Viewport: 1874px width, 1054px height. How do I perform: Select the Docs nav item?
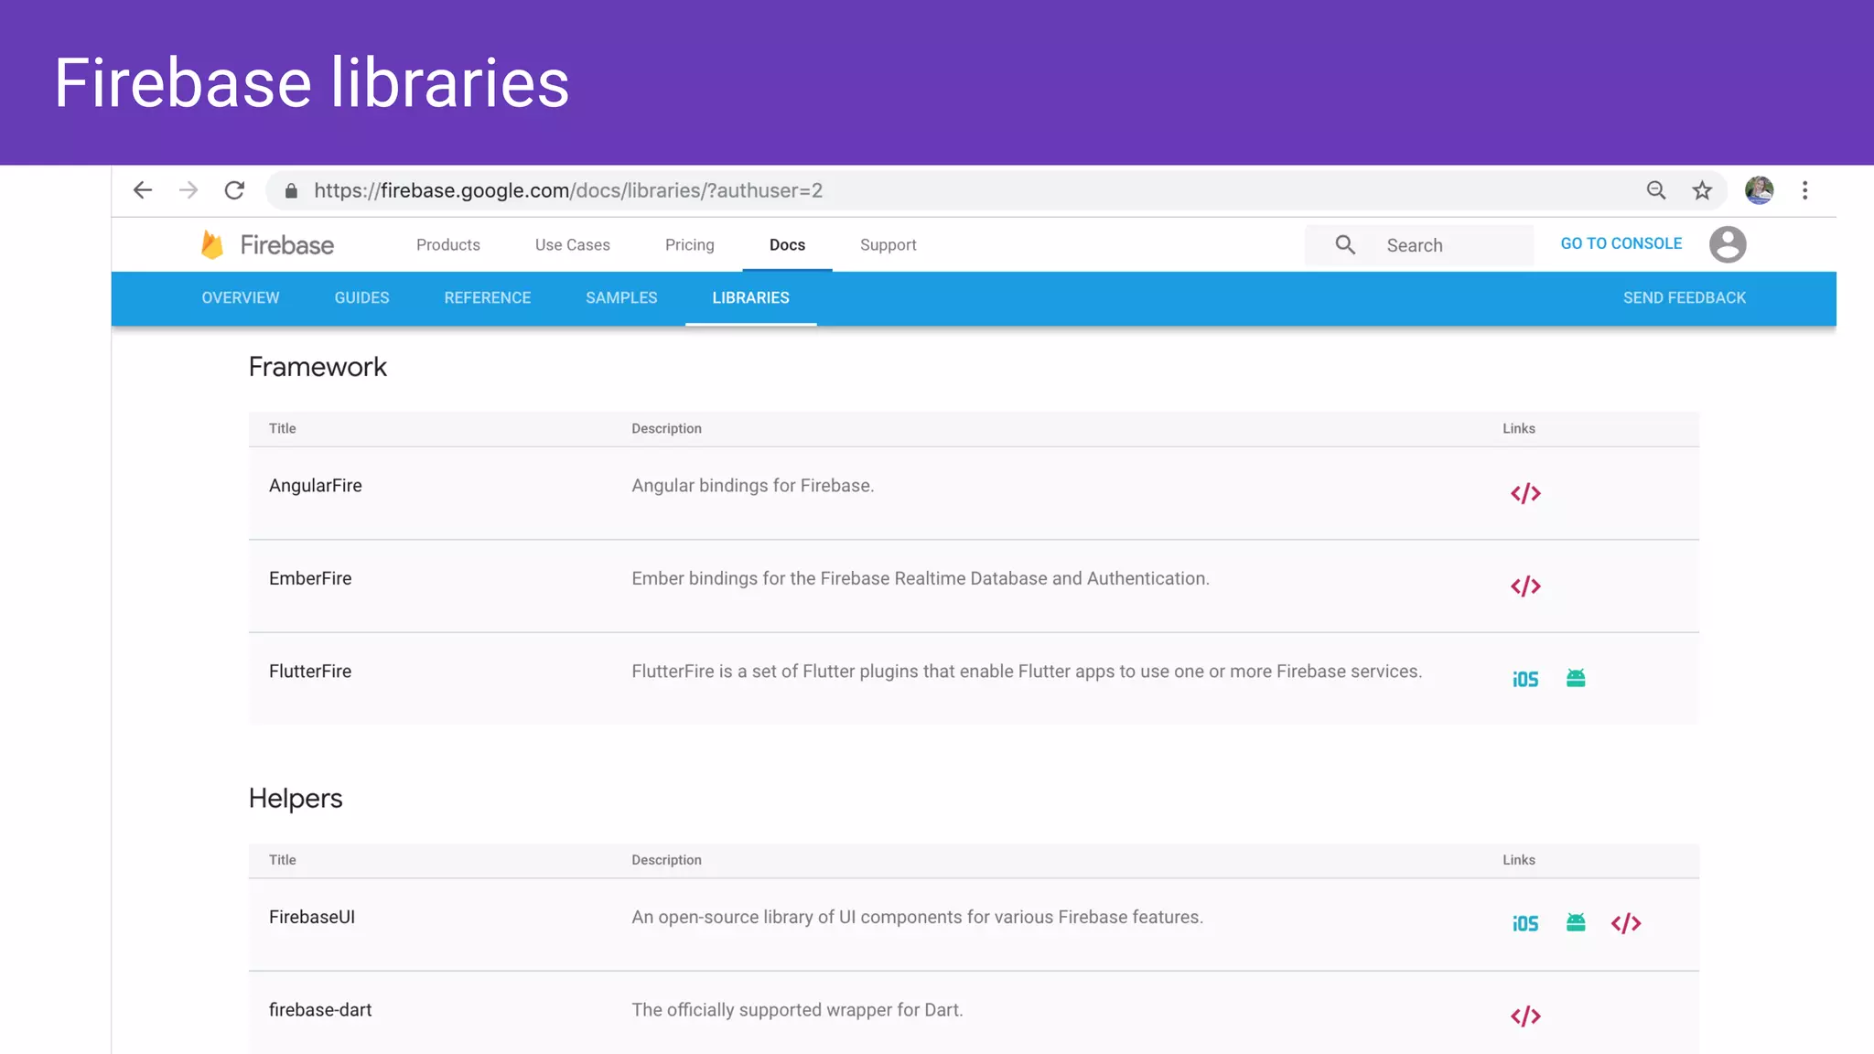tap(787, 245)
